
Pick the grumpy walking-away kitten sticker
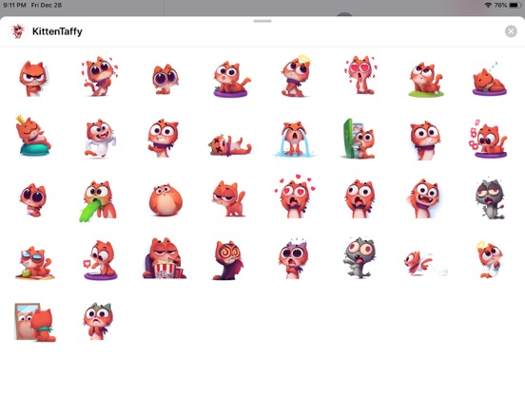pos(229,198)
